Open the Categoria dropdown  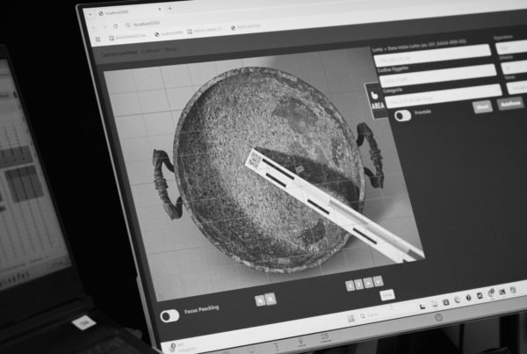pos(444,96)
